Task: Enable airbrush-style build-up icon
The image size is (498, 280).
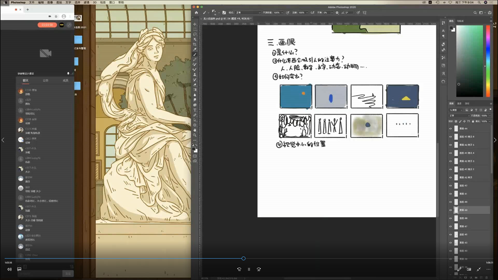Action: tap(313, 12)
